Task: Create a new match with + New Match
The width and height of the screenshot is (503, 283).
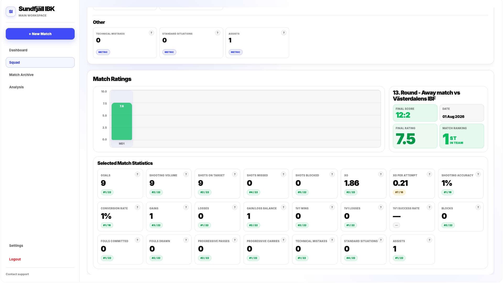Action: tap(40, 34)
